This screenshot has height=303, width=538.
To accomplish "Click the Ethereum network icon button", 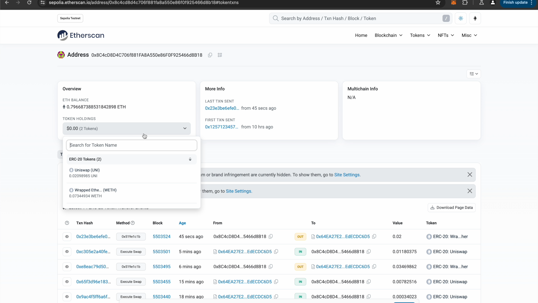I will [x=475, y=19].
